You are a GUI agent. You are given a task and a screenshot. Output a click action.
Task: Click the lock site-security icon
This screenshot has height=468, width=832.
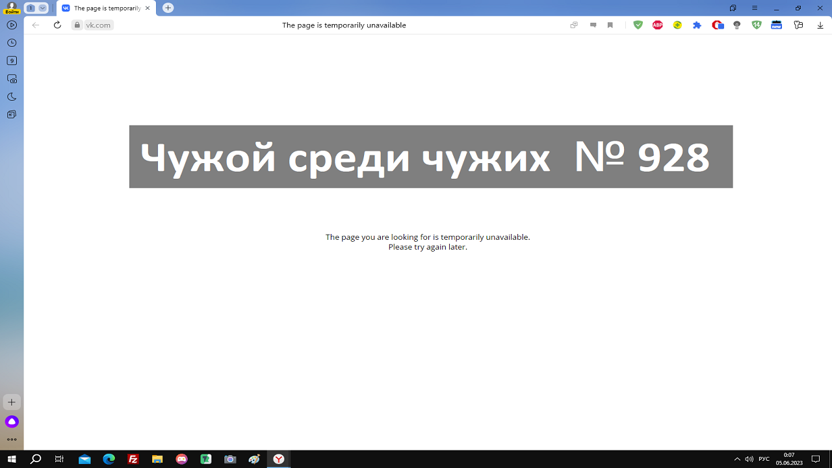[77, 25]
